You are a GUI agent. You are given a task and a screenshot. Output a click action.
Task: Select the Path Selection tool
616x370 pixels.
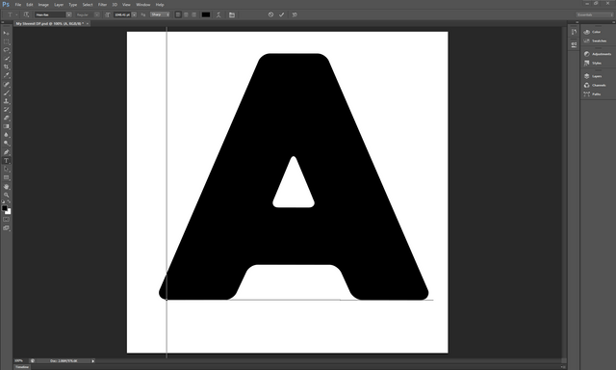[6, 169]
